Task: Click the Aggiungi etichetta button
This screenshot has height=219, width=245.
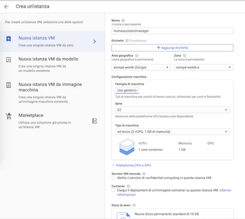Action: pyautogui.click(x=172, y=48)
